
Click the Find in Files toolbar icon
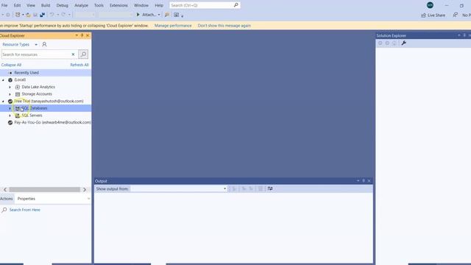coord(167,15)
